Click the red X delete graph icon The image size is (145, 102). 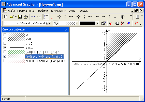click(122, 23)
